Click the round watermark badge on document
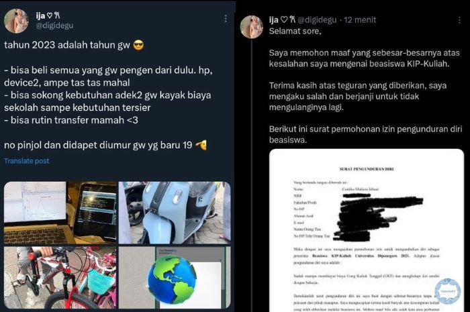Viewport: 470px width, 312px height. point(448,291)
